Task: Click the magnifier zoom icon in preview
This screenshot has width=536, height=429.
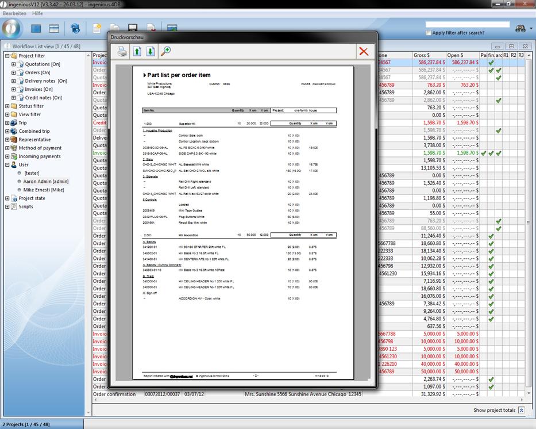Action: (x=165, y=52)
